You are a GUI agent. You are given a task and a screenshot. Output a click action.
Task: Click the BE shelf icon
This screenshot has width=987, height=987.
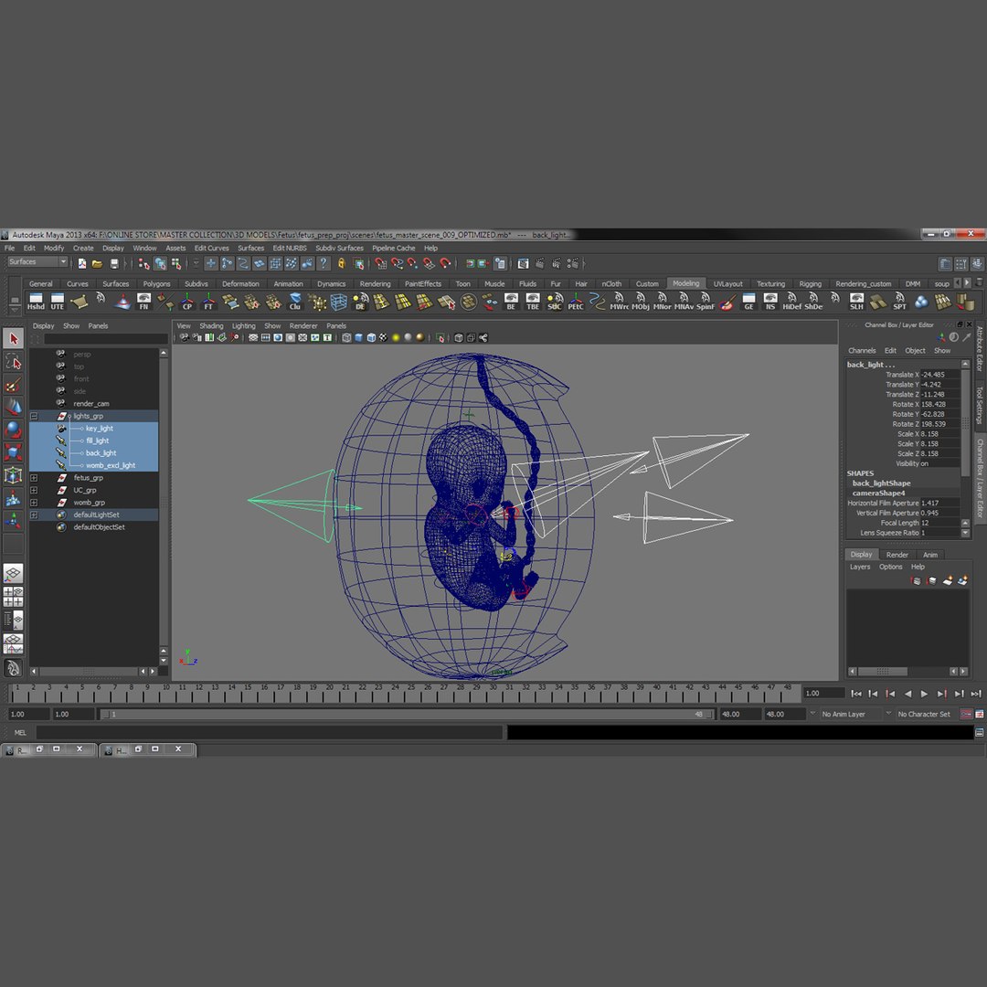click(x=511, y=302)
